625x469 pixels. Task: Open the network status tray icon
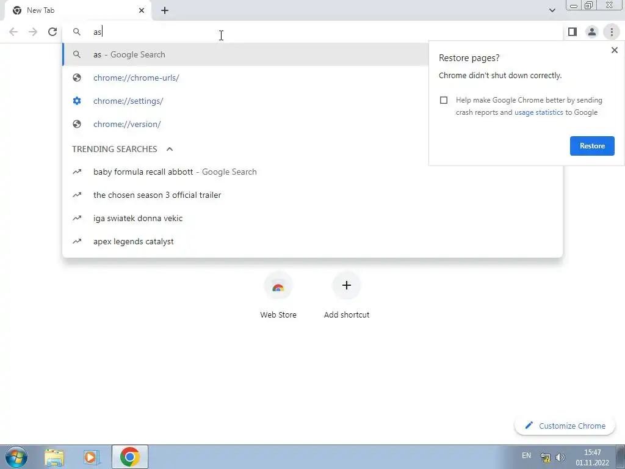point(545,457)
